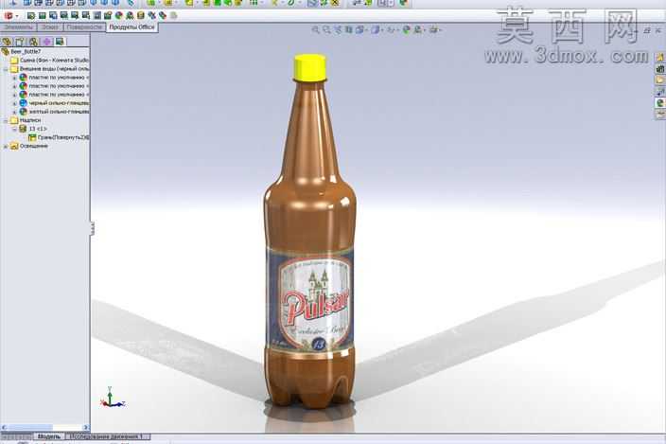Viewport: 666px width, 444px height.
Task: Open the Эскиз command tab
Action: click(50, 27)
